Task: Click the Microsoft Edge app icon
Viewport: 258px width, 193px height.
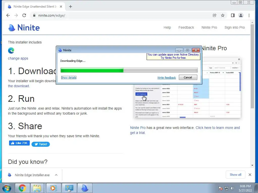Action: tap(11, 50)
